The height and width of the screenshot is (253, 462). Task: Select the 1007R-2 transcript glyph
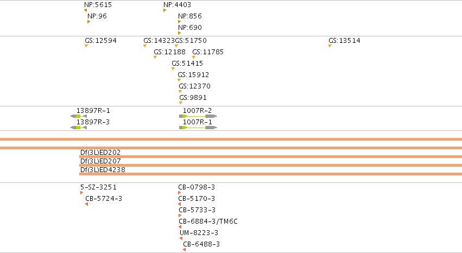tap(198, 116)
